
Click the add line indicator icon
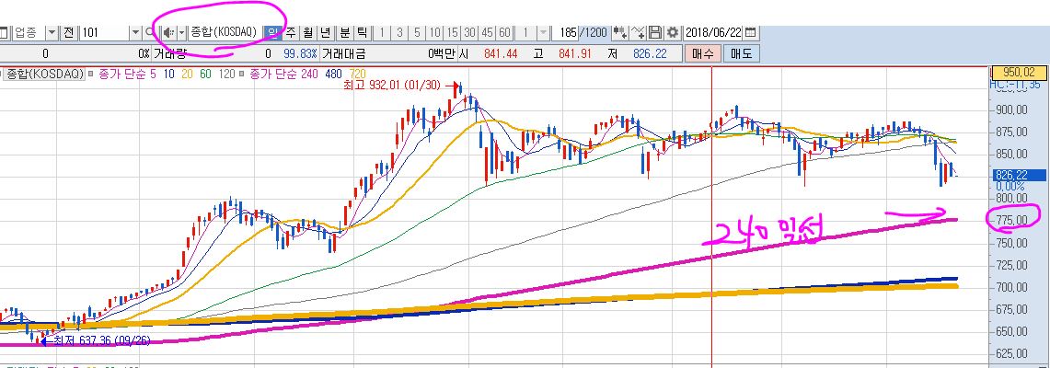pos(638,32)
